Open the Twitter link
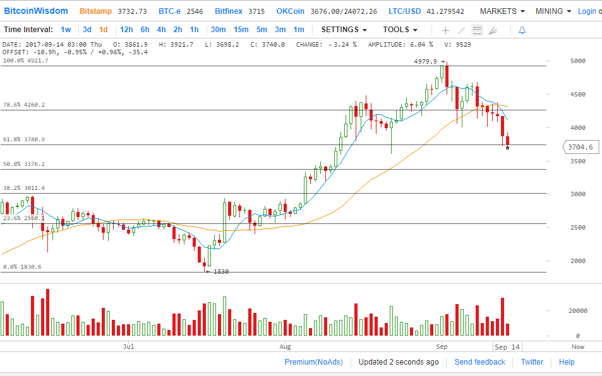 532,362
